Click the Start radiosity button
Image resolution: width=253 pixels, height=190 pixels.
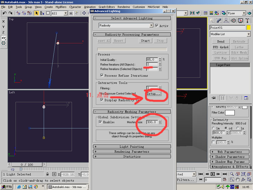click(145, 41)
